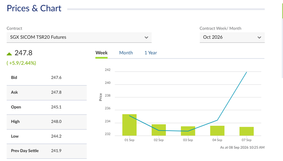Click the 03 Sep volume bar
The image size is (283, 161).
coord(188,131)
